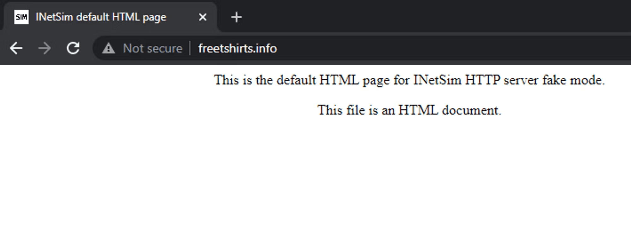
Task: Go back to the previous page
Action: 16,48
